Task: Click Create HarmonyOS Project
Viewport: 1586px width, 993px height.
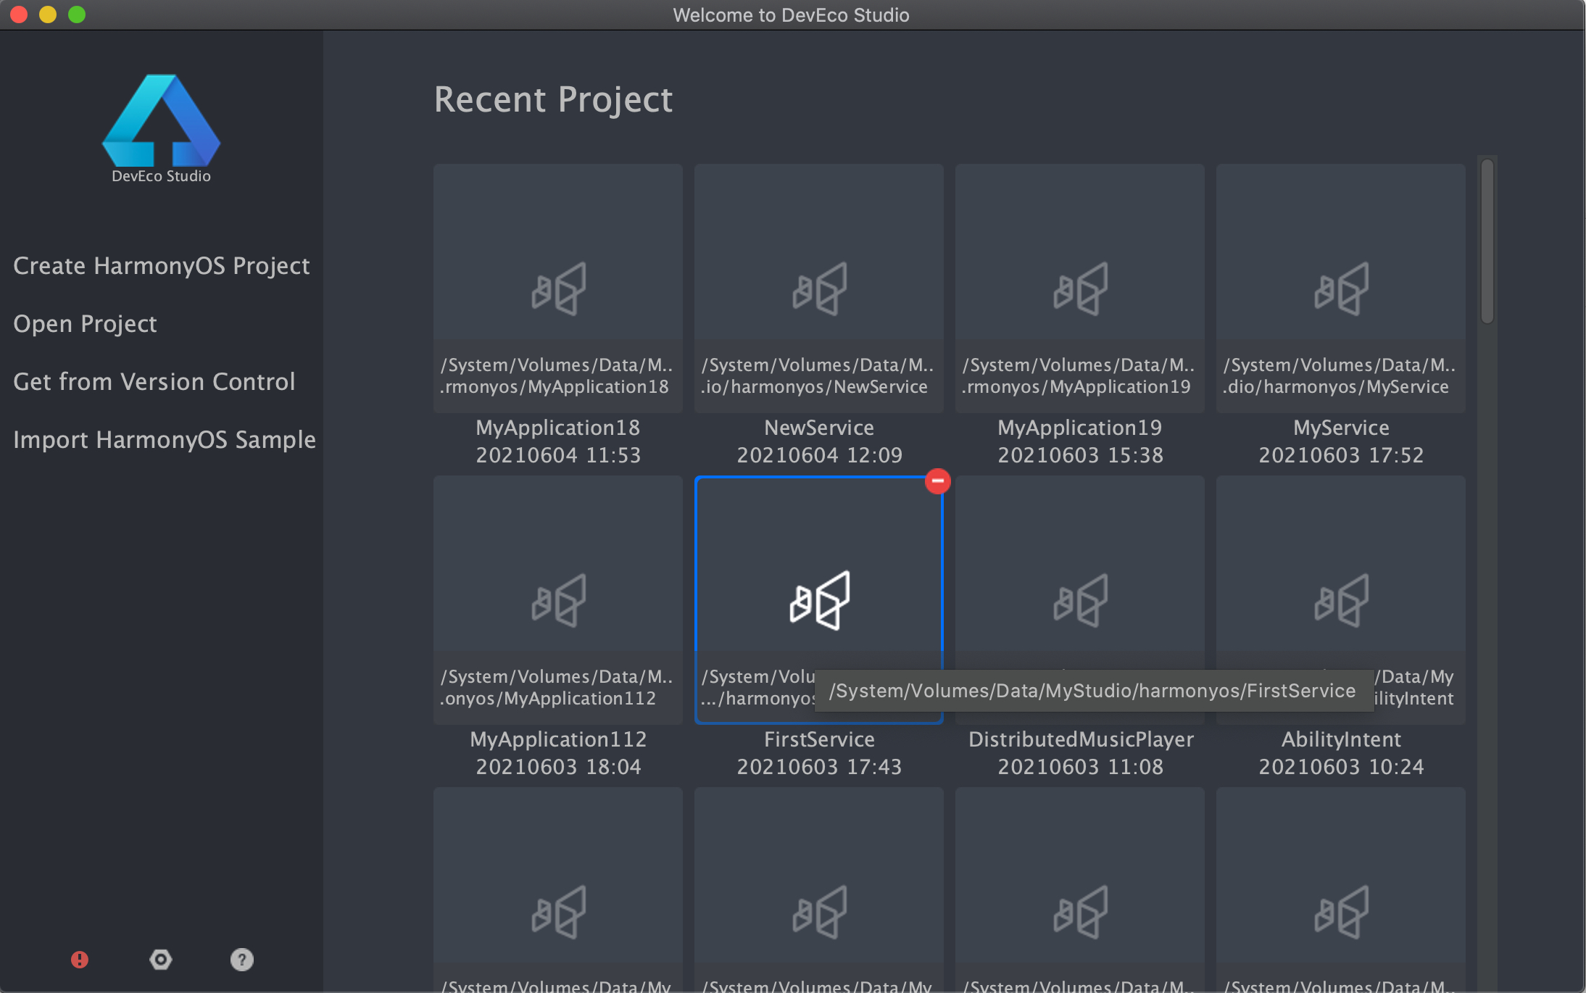Action: click(x=162, y=266)
